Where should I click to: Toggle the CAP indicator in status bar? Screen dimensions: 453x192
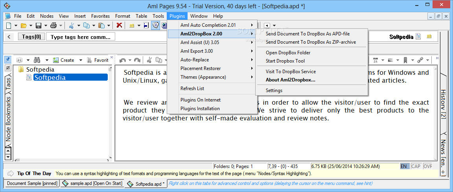tap(416, 166)
